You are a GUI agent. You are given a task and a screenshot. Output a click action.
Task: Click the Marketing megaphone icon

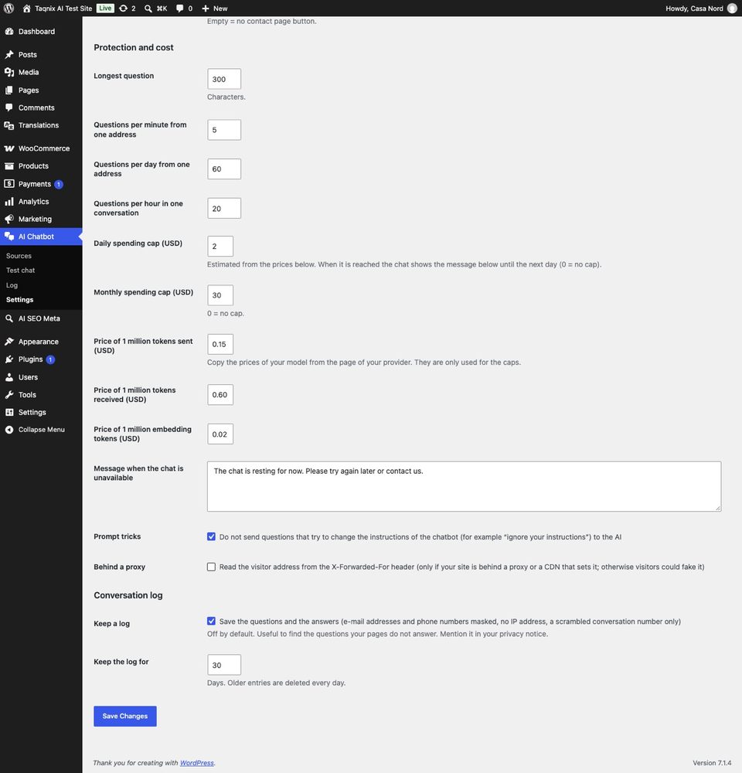coord(9,219)
